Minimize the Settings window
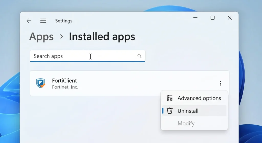 pyautogui.click(x=195, y=18)
